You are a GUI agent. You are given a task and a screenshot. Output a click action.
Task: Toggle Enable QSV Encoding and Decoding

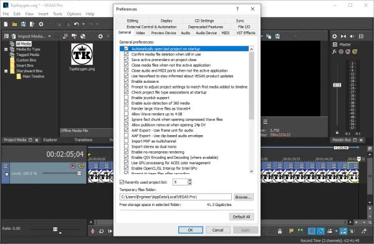point(126,157)
